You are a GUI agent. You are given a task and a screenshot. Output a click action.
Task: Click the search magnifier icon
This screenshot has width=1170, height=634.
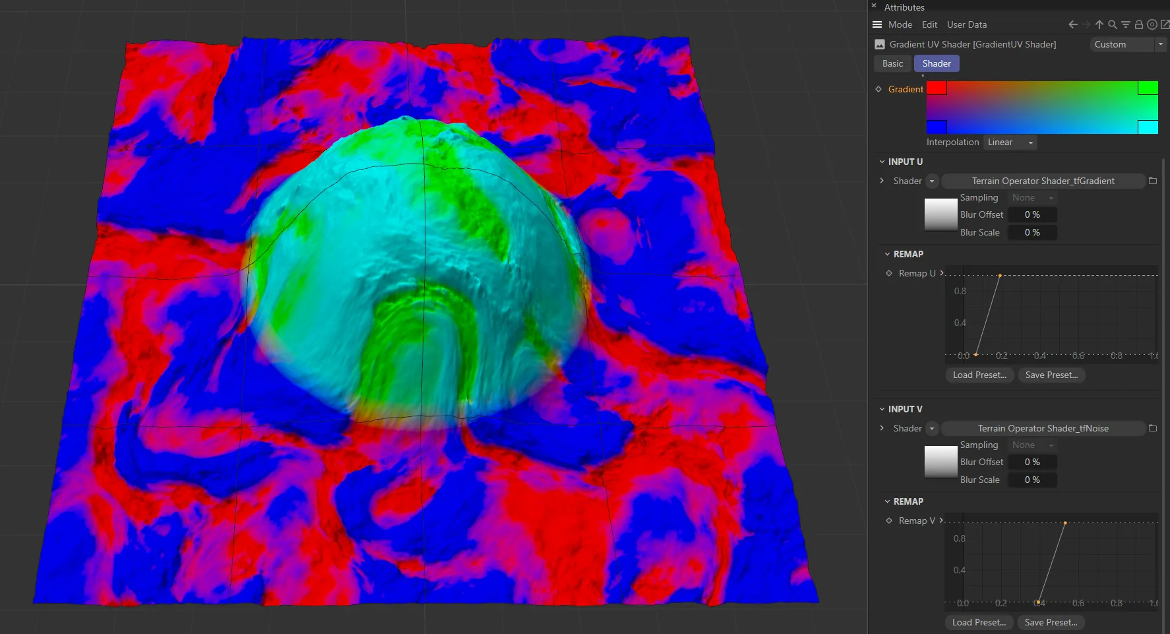[x=1113, y=24]
